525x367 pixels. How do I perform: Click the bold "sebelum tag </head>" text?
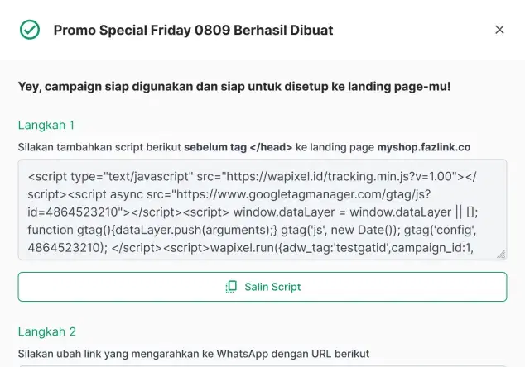[x=238, y=147]
